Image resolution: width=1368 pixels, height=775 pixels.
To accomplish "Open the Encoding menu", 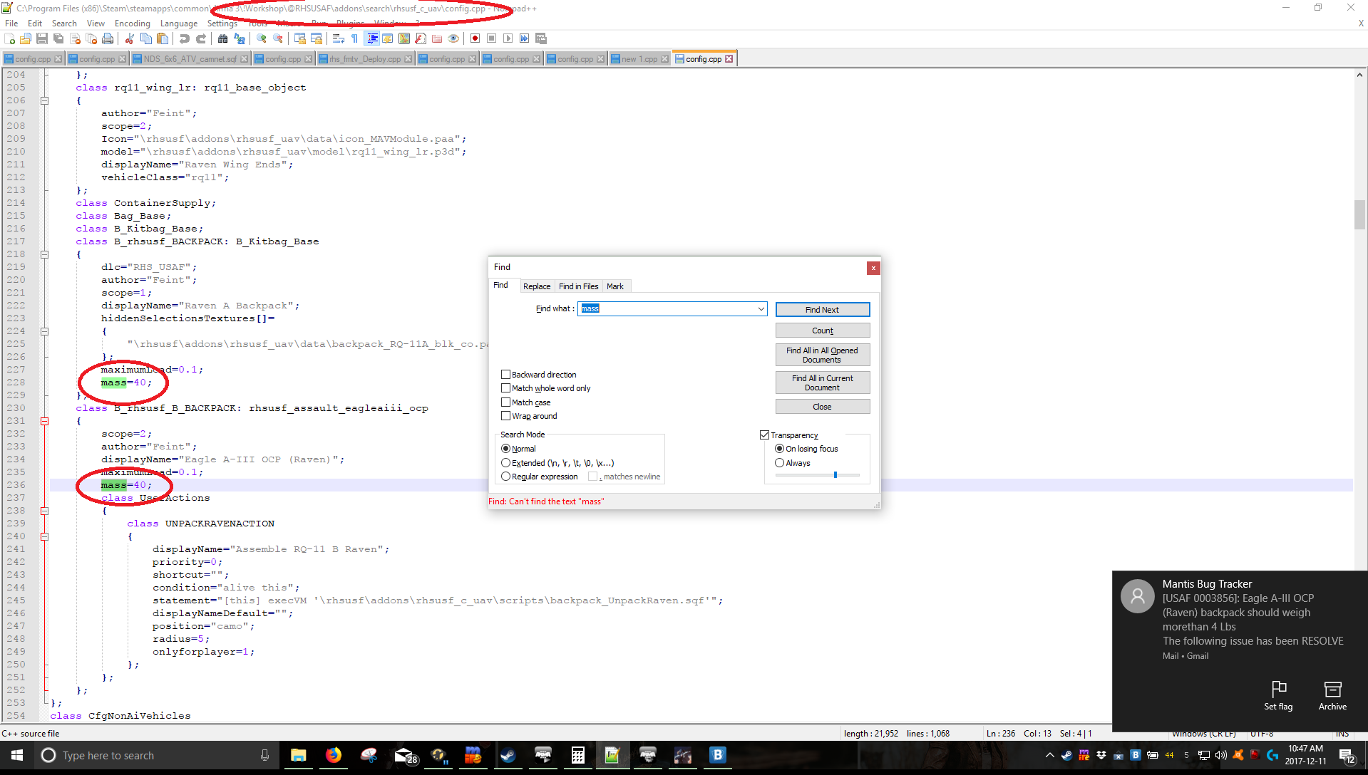I will (x=132, y=24).
